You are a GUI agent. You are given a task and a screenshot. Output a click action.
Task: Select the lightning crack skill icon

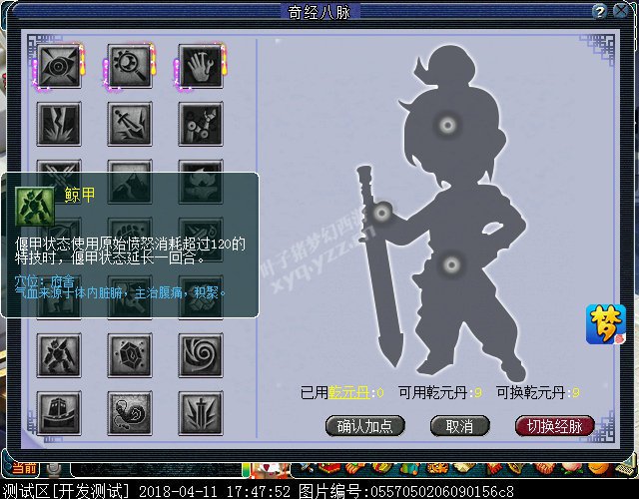(x=59, y=124)
